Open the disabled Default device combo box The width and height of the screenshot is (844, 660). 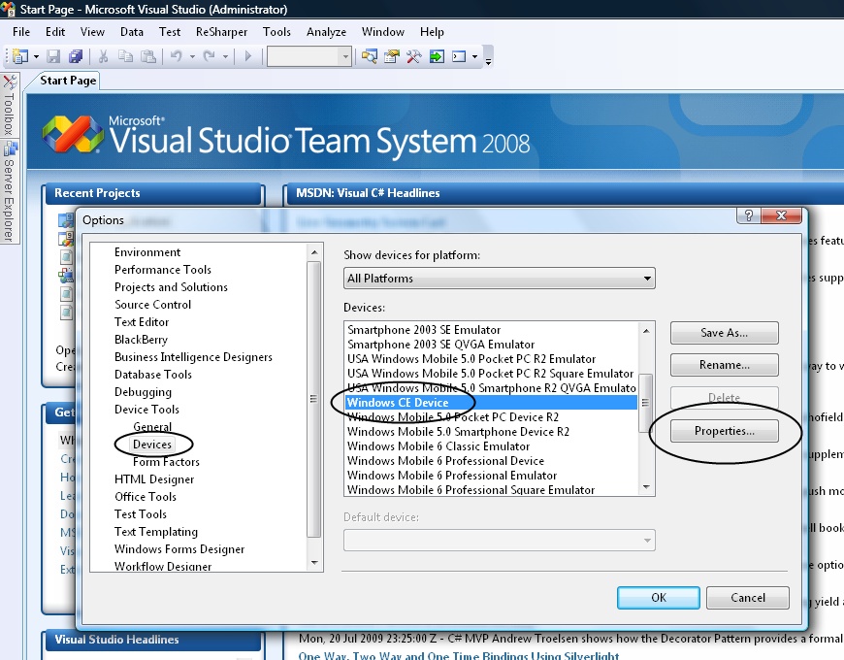499,540
